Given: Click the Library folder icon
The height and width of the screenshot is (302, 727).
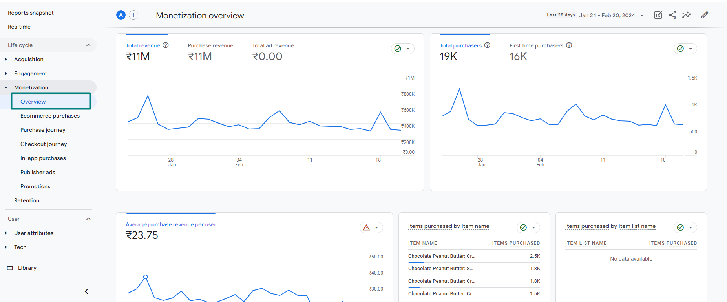Looking at the screenshot, I should click(x=10, y=268).
